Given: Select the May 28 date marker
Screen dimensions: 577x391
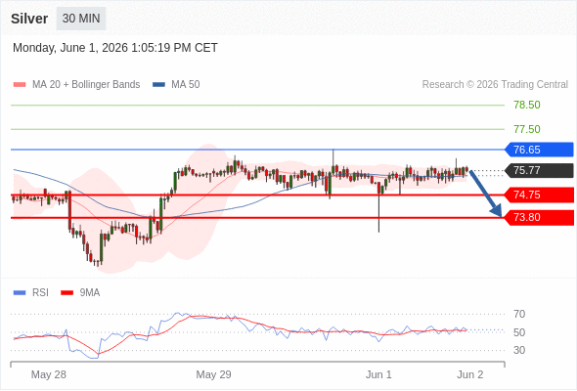Looking at the screenshot, I should point(49,374).
